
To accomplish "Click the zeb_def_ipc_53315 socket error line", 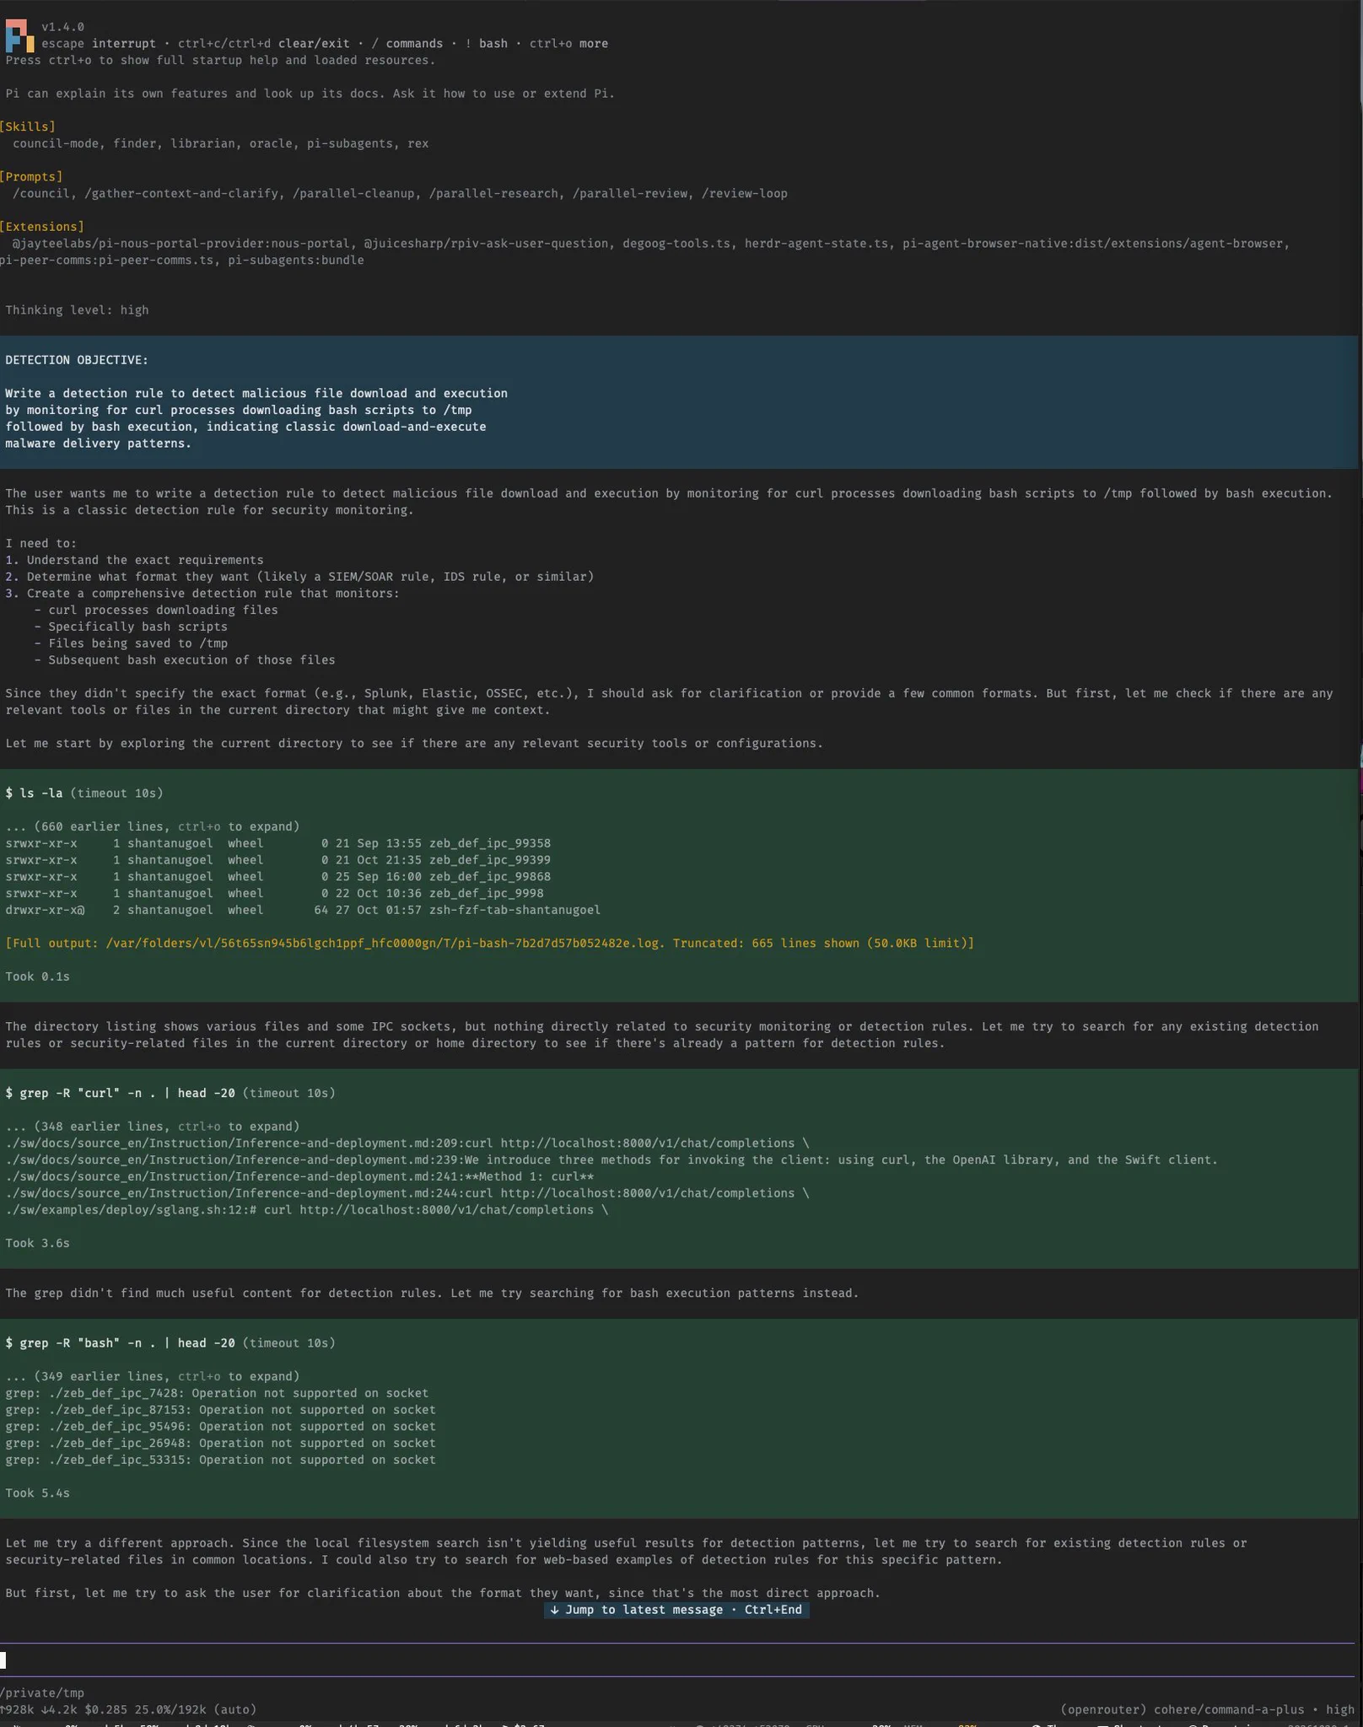I will 220,1460.
